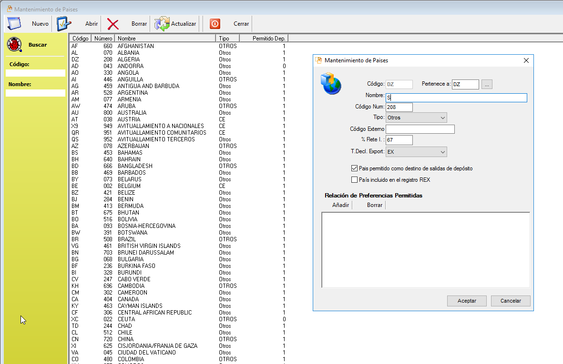Click Añadir in preferences list toolbar
The width and height of the screenshot is (563, 364).
(x=340, y=205)
